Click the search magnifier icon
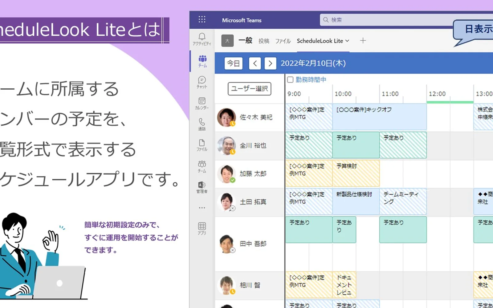Viewport: 493px width, 308px height. pos(326,20)
